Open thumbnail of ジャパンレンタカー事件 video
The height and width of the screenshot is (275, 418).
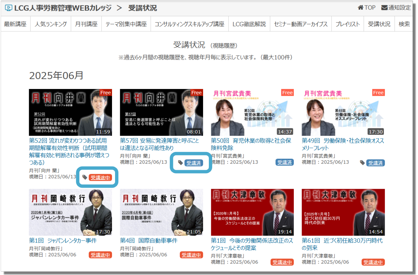[71, 212]
